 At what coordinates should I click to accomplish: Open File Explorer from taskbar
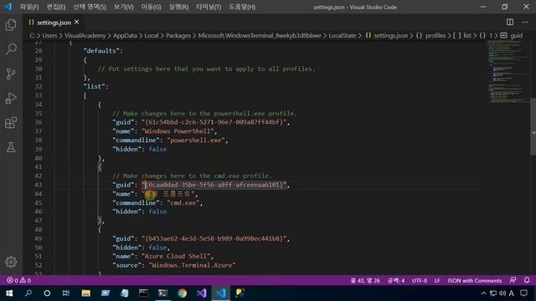pos(85,293)
